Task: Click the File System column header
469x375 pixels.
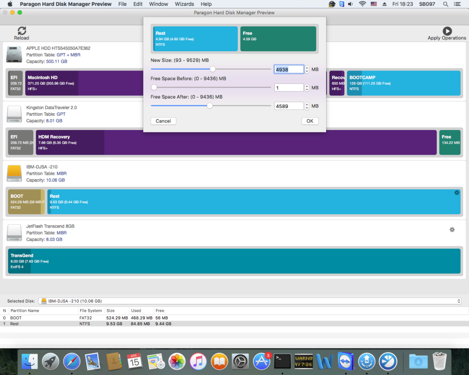Action: [x=91, y=311]
